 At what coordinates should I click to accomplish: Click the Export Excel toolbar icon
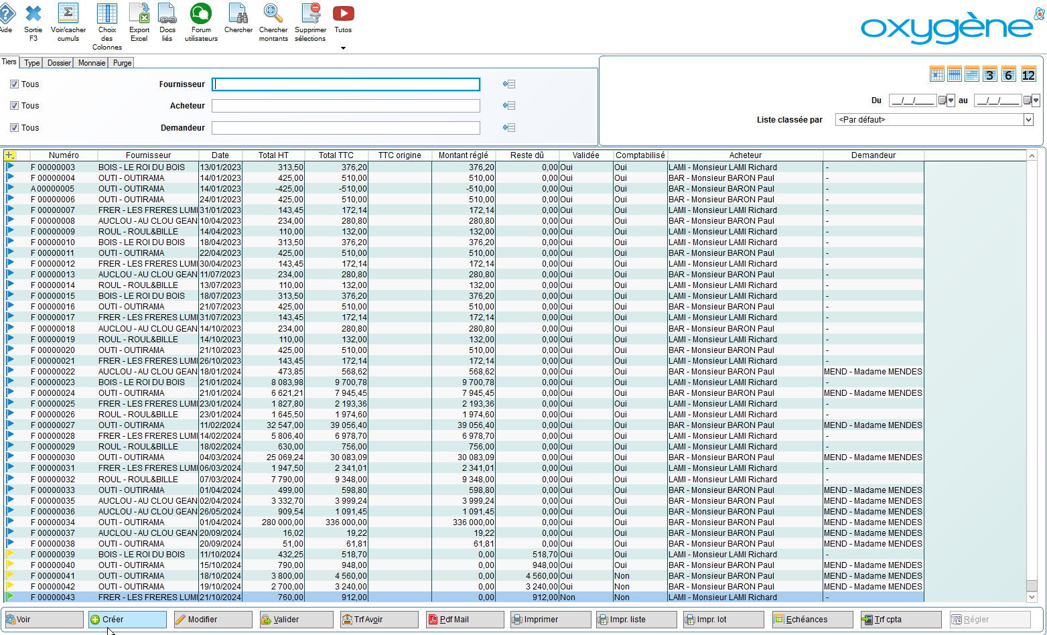tap(139, 14)
